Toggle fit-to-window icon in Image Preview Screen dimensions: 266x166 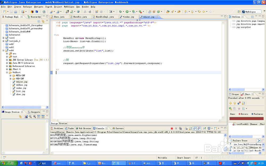point(43,117)
